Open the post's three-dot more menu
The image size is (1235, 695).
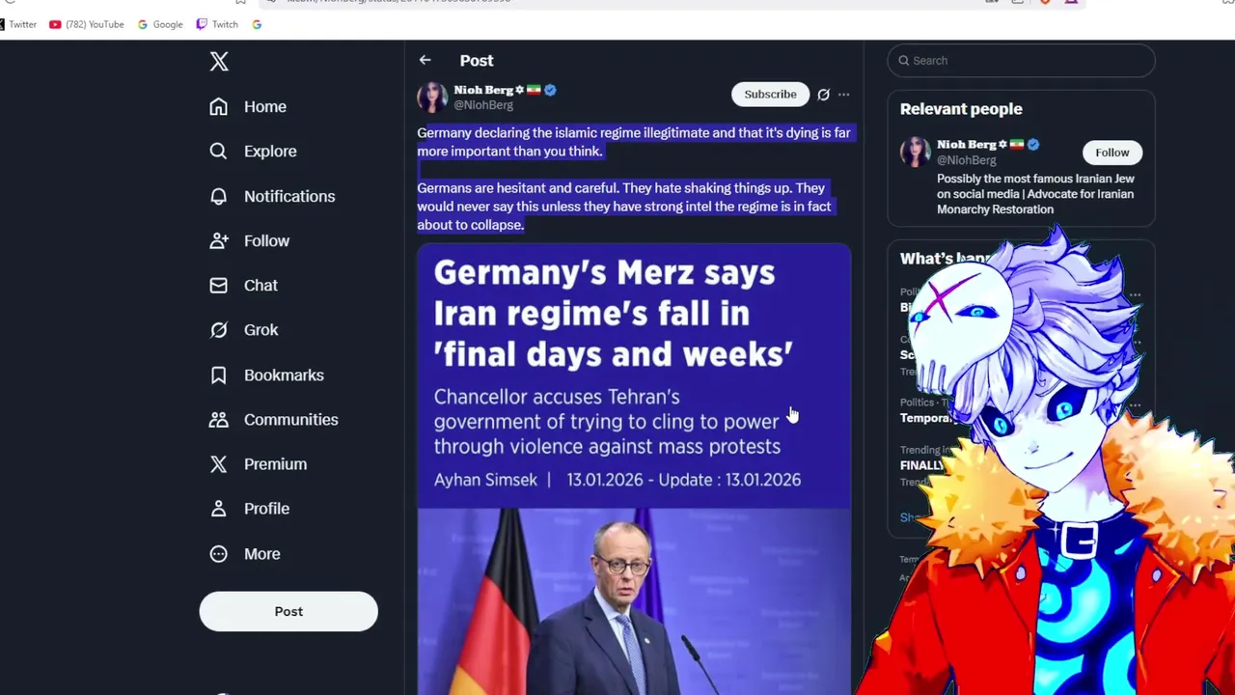(x=843, y=95)
